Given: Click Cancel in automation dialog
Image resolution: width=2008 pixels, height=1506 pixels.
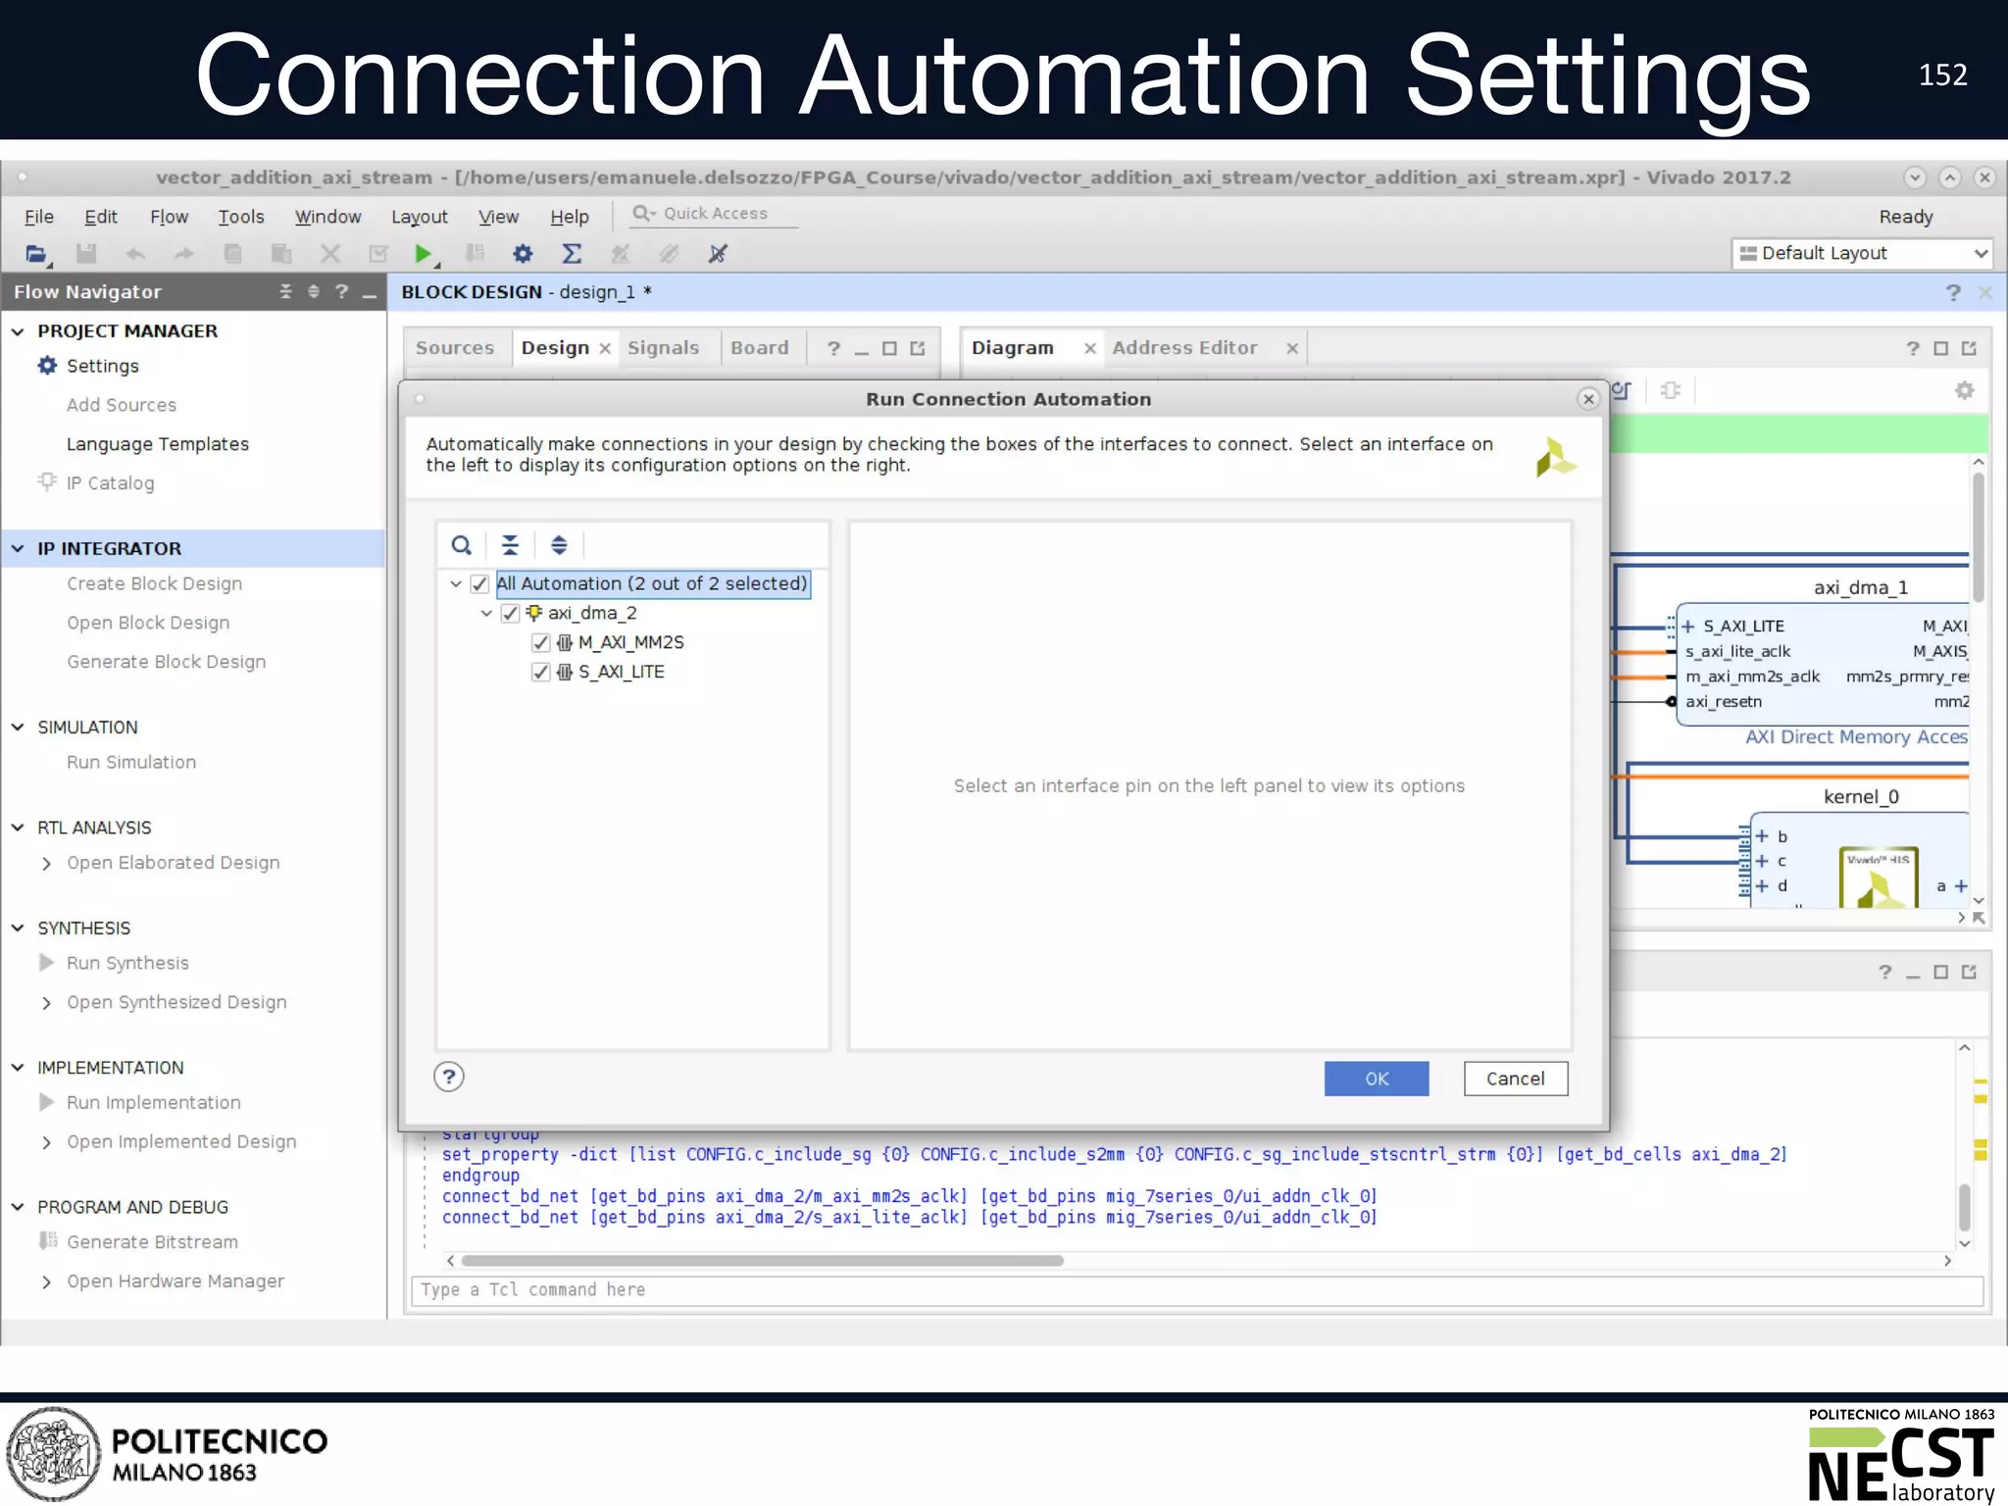Looking at the screenshot, I should [1516, 1079].
